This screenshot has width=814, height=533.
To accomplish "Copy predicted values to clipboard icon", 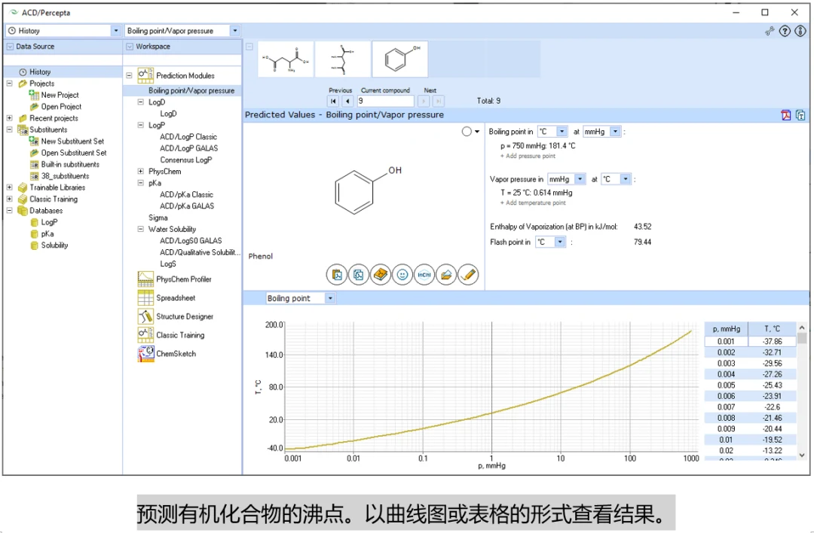I will (x=800, y=115).
